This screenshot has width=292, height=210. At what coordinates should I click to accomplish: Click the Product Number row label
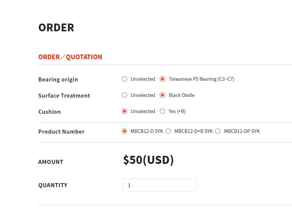(61, 132)
